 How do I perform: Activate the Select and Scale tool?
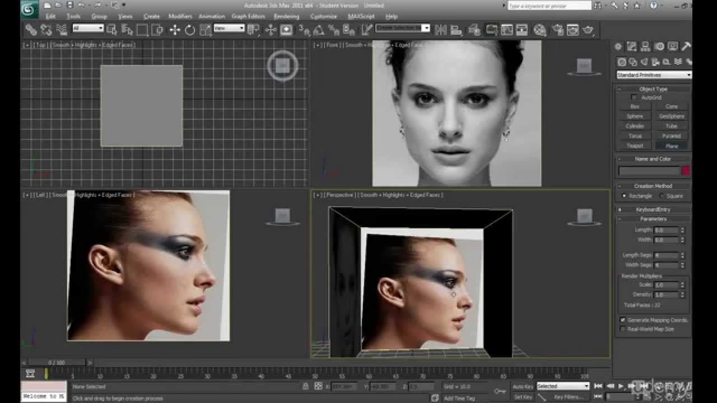[x=205, y=30]
